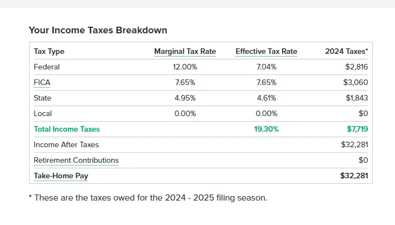Click the State tax type label
395x225 pixels.
[43, 98]
